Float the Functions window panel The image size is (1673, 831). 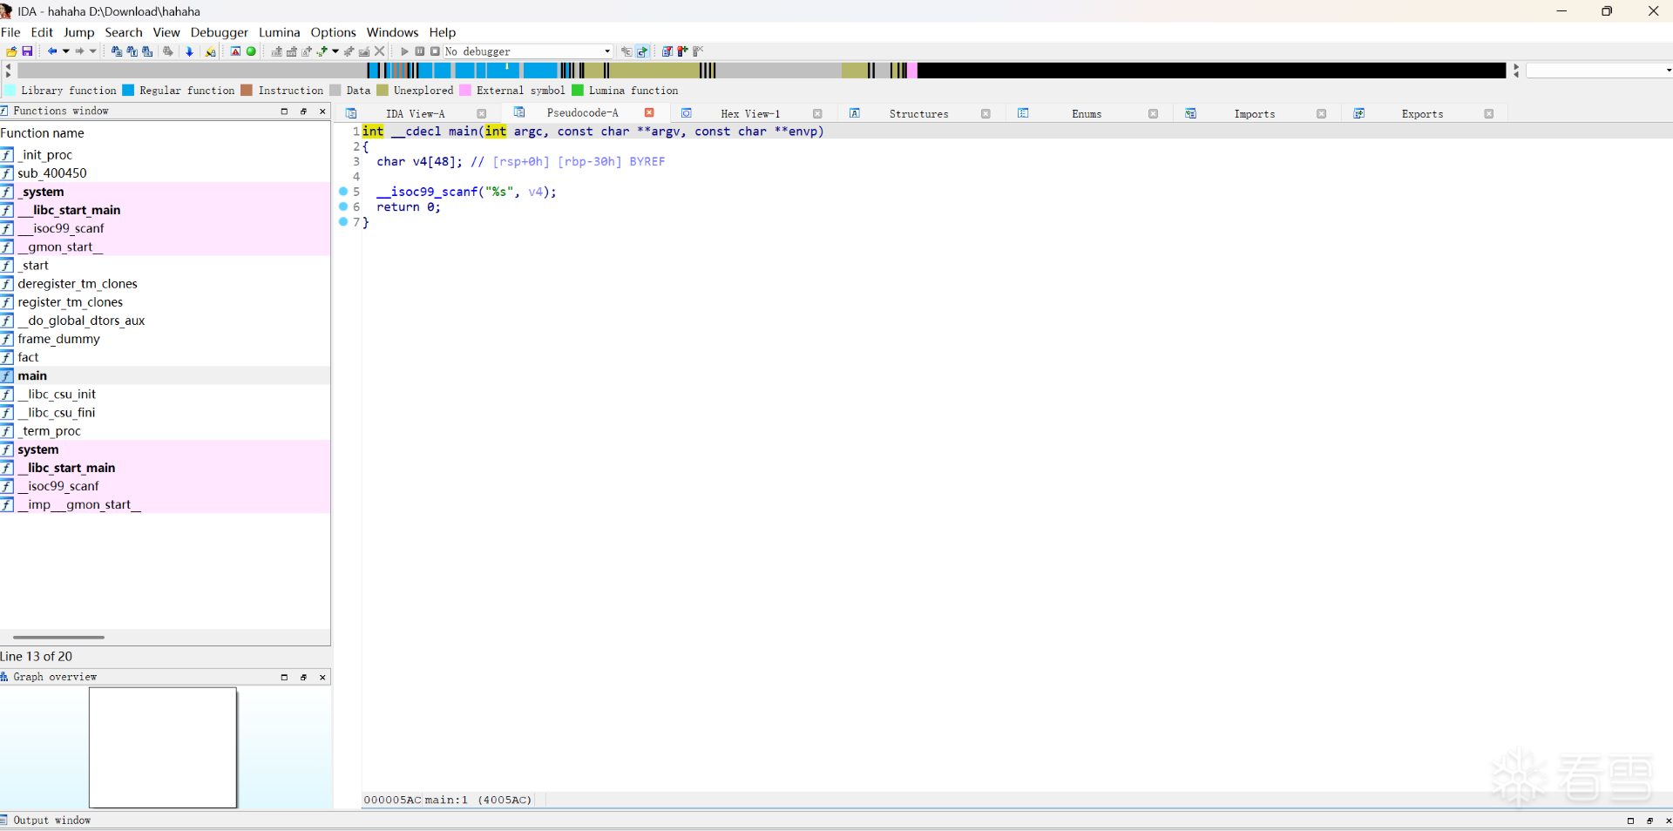pos(303,111)
